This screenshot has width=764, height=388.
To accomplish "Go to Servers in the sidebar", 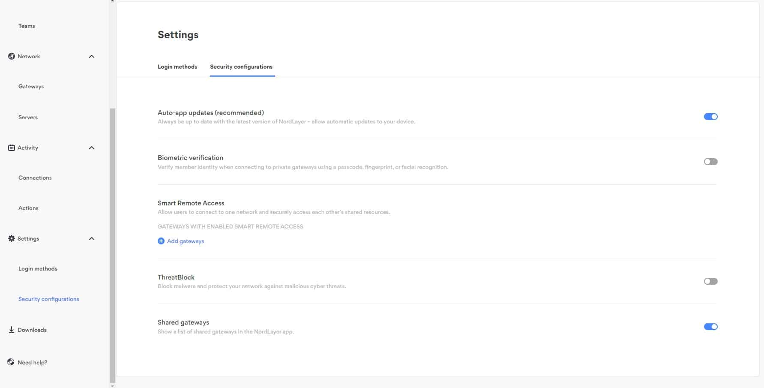I will coord(28,117).
